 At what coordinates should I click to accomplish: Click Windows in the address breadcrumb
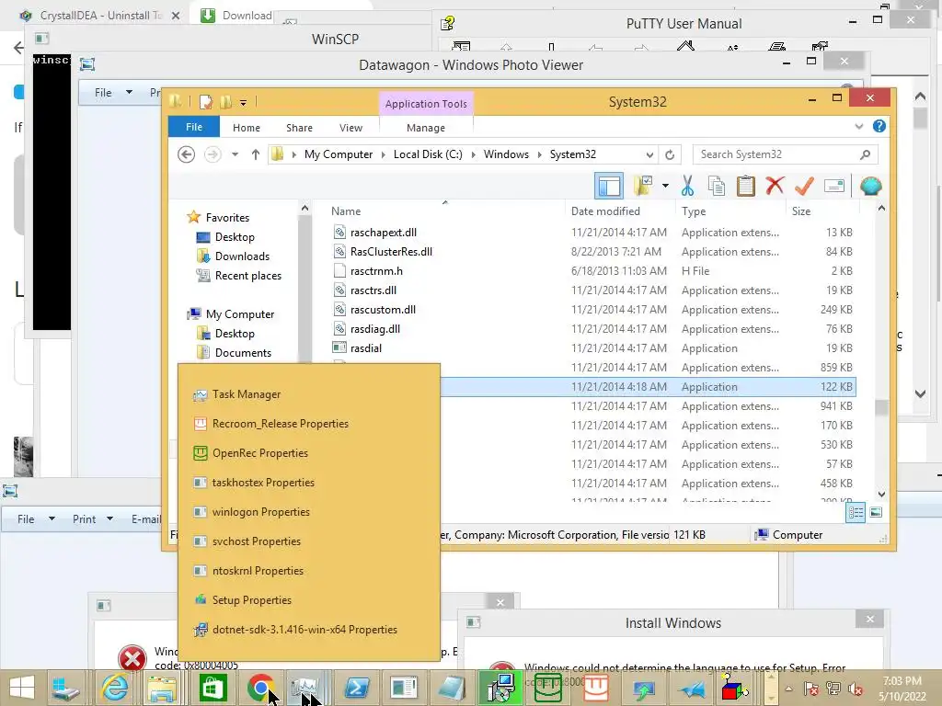point(507,154)
